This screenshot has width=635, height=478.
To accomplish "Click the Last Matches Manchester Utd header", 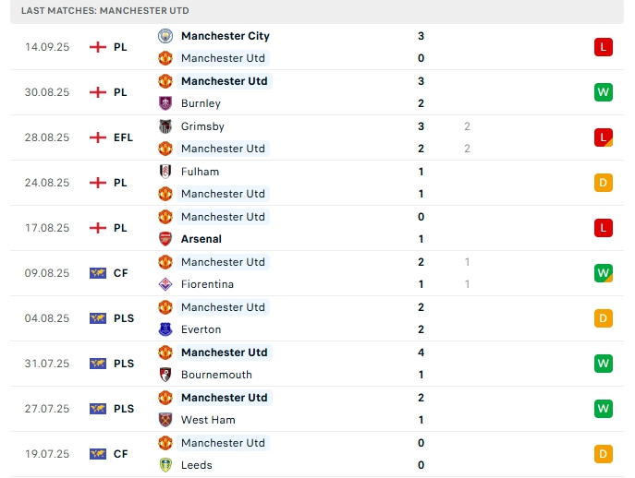I will 104,10.
